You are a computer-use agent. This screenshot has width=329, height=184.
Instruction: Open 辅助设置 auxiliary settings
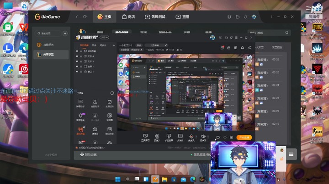[x=88, y=154]
